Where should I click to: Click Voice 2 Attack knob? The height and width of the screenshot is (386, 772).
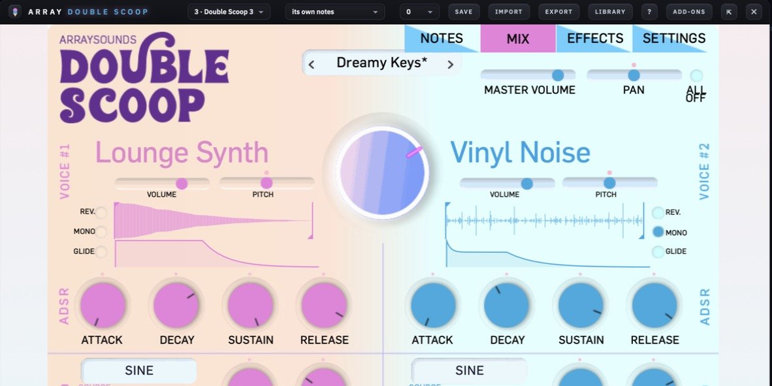pos(433,305)
